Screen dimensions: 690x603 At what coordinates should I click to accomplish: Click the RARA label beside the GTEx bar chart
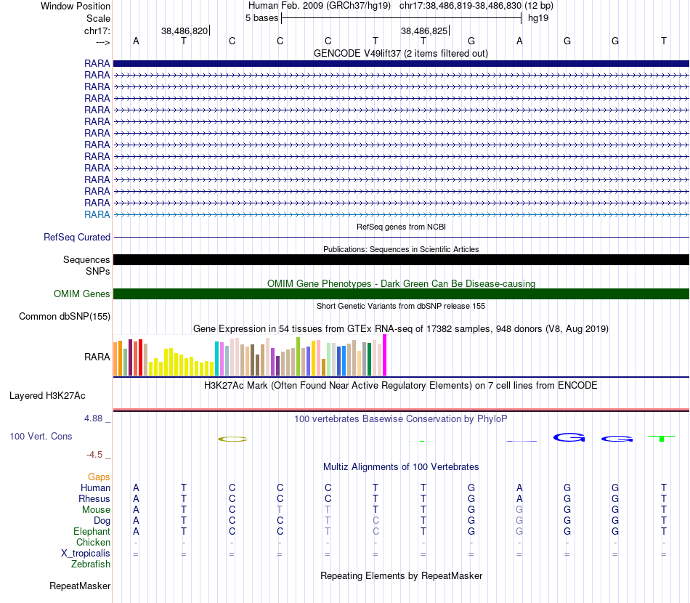pos(97,357)
